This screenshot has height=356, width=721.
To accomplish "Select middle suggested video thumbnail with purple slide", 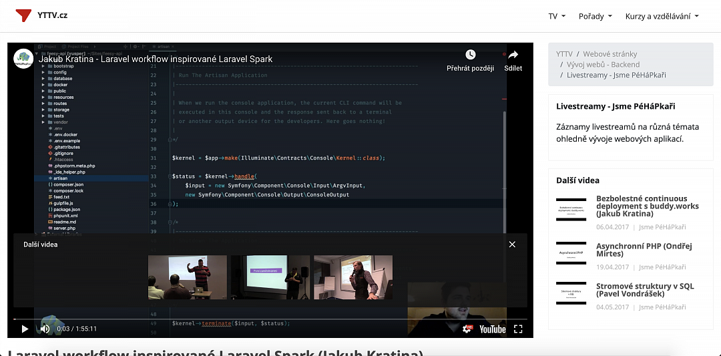I will (x=270, y=277).
